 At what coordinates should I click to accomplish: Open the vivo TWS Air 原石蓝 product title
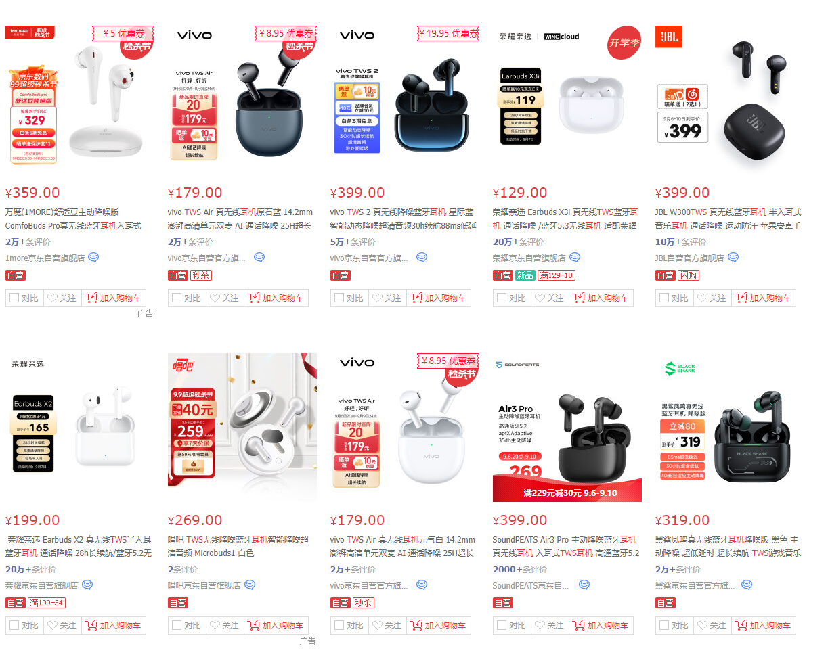[240, 219]
